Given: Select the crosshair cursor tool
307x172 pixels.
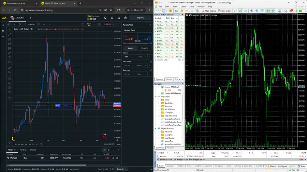Looking at the screenshot, I should pos(10,30).
